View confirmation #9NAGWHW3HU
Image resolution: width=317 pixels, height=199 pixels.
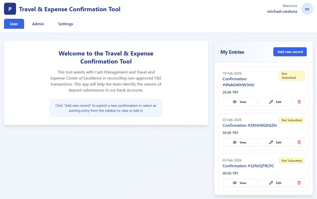coord(239,102)
